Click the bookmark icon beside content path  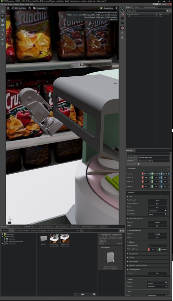[81, 231]
